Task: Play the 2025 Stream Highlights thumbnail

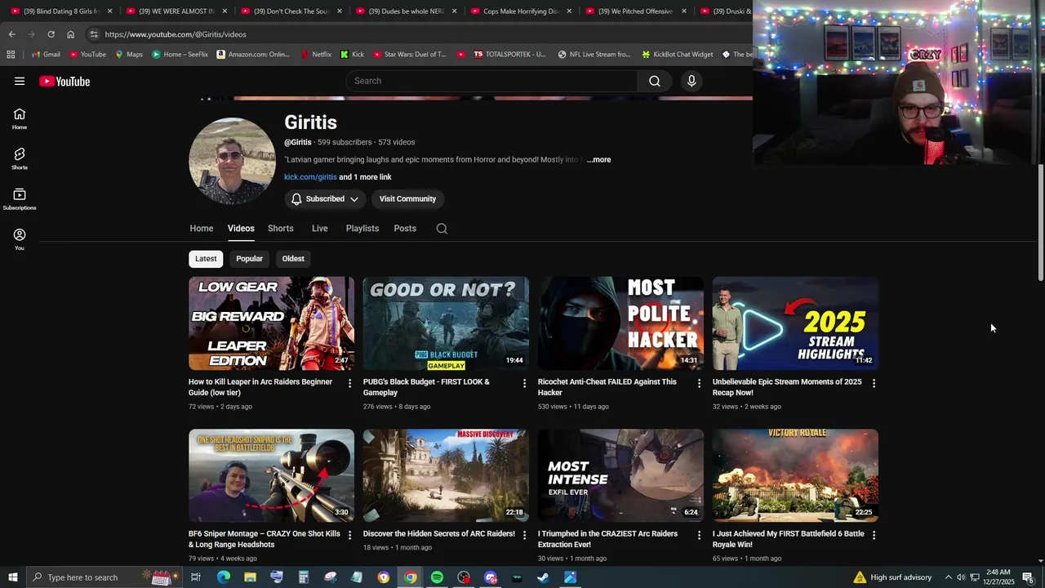Action: click(x=795, y=323)
